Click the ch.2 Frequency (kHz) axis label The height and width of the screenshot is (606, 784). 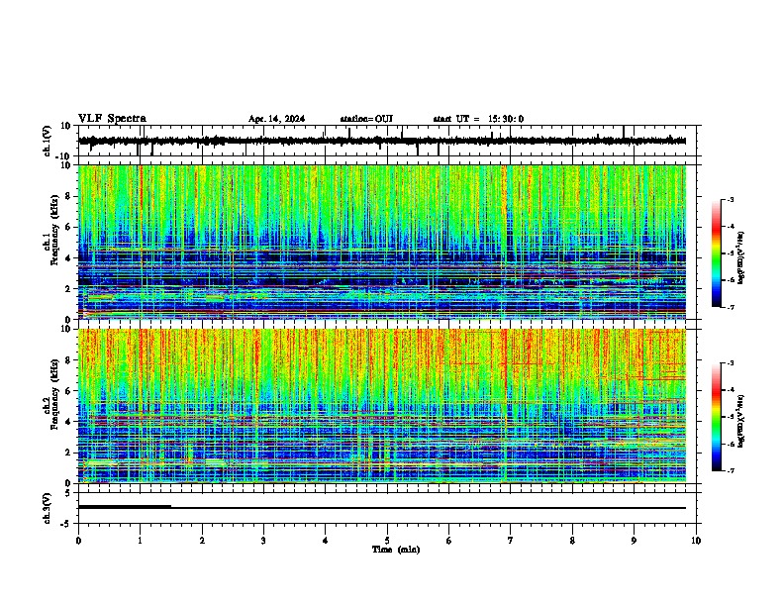50,394
